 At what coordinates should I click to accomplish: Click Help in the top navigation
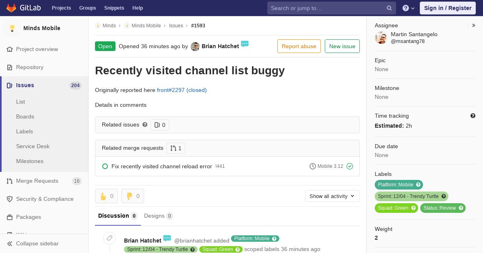tap(138, 8)
